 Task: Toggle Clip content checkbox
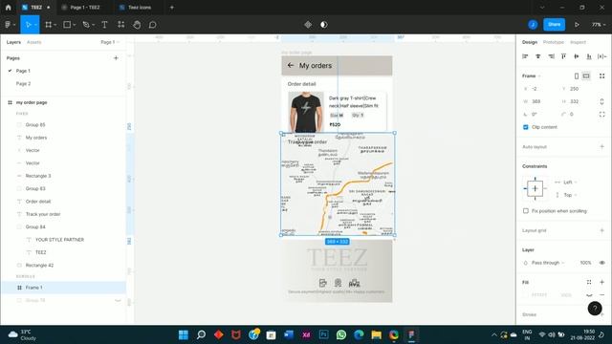coord(525,127)
